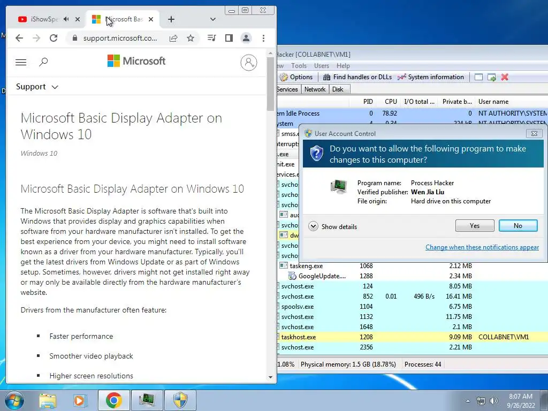
Task: Click the page scrollbar up arrow
Action: (270, 54)
